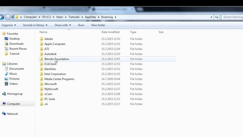The image size is (243, 137).
Task: Select the ATI folder icon
Action: click(x=41, y=49)
